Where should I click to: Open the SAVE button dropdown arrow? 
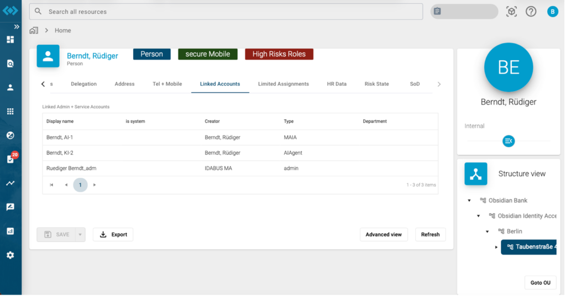pyautogui.click(x=80, y=235)
